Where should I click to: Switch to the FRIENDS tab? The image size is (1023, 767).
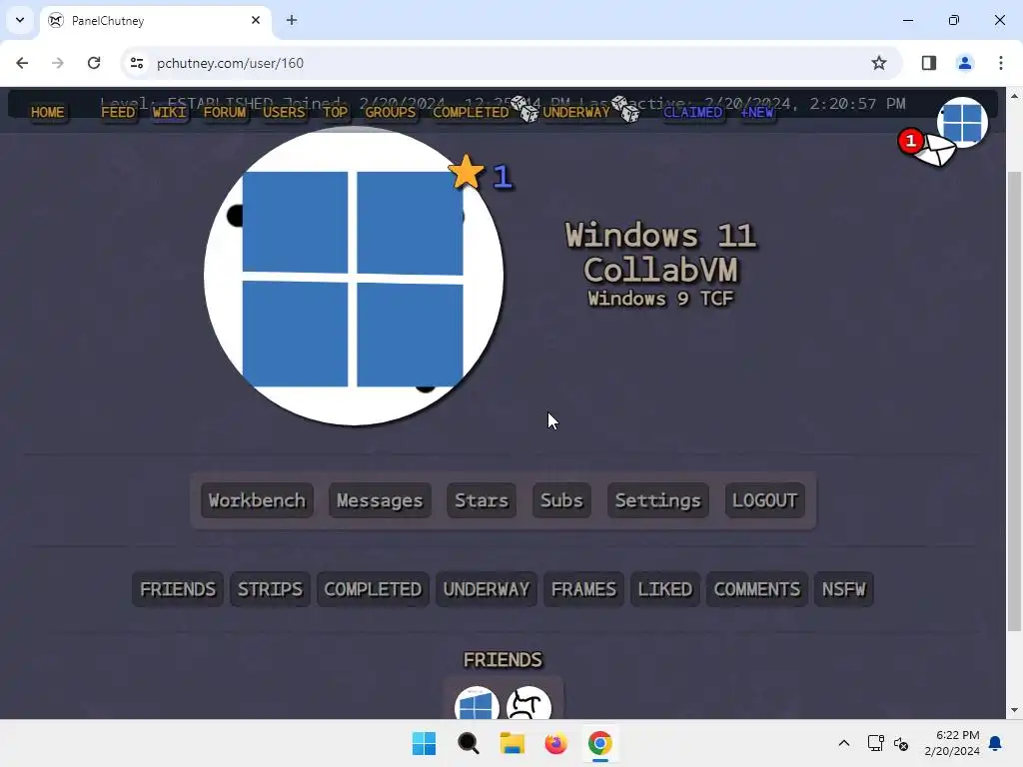pos(178,589)
